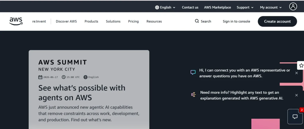Click the globe icon beside event language English
Viewport: 304px width, 129px height.
[x=85, y=77]
